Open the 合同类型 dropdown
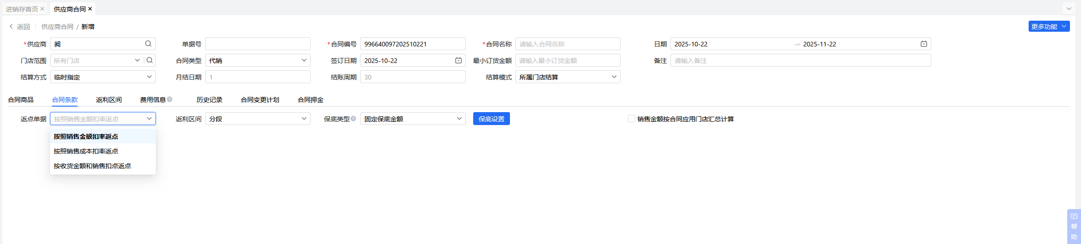This screenshot has height=244, width=1081. pyautogui.click(x=258, y=60)
